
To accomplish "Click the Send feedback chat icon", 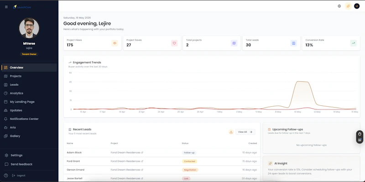I will click(6, 164).
